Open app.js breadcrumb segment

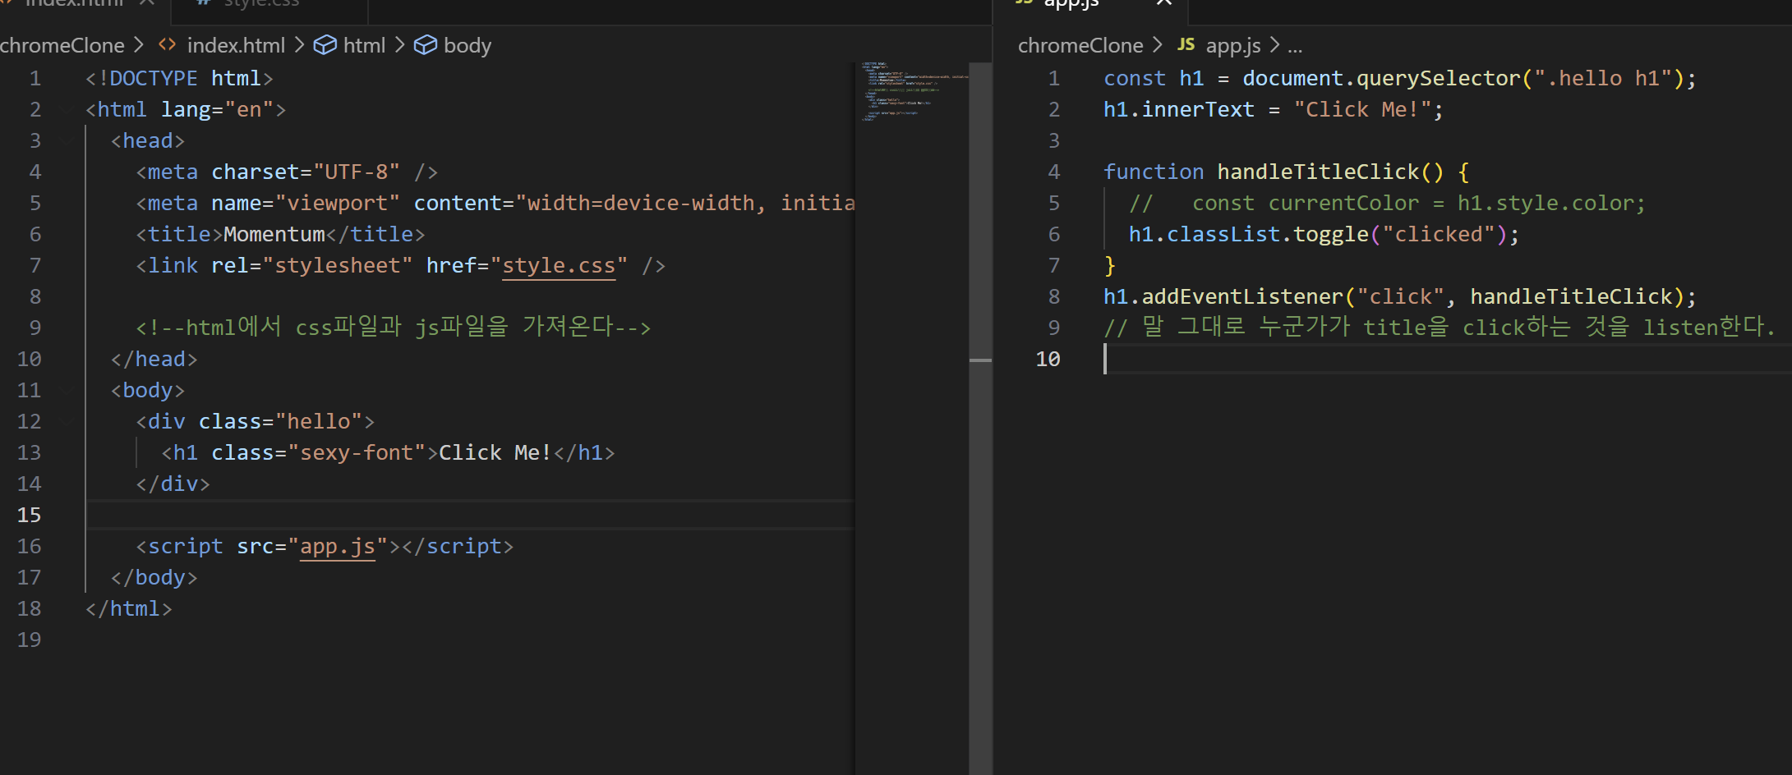click(x=1232, y=46)
